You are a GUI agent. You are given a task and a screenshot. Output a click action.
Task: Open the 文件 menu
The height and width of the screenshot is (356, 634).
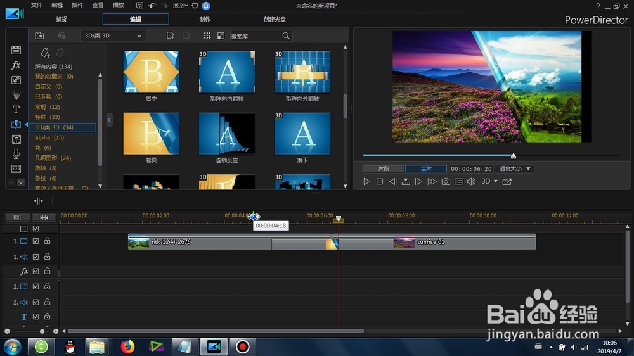coord(37,5)
